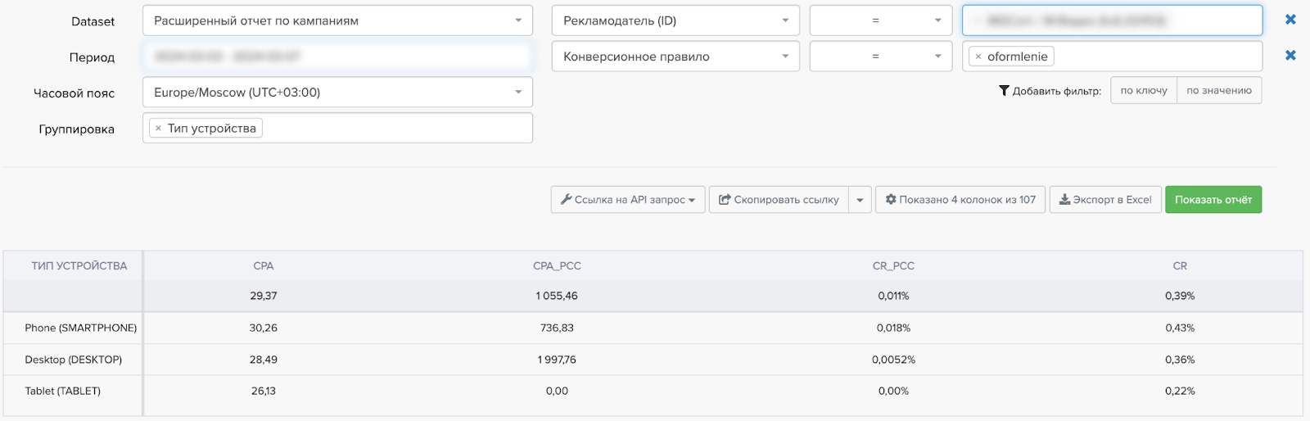Add filter по ключу
Viewport: 1310px width, 421px height.
[x=1144, y=91]
